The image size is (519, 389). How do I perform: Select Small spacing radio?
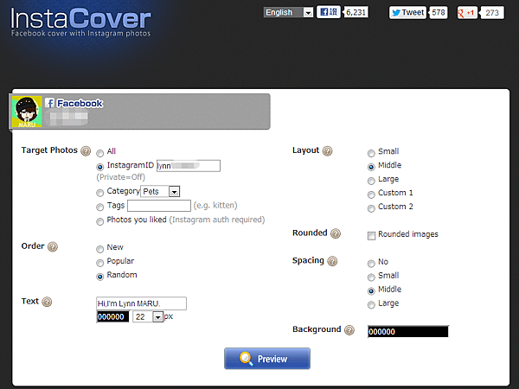[x=371, y=277]
